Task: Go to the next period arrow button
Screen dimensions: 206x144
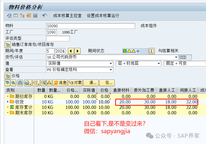Action: 77,51
